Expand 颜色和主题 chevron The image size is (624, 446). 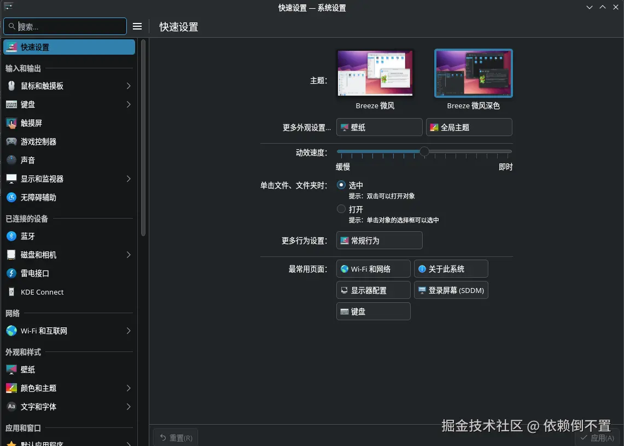coord(128,388)
